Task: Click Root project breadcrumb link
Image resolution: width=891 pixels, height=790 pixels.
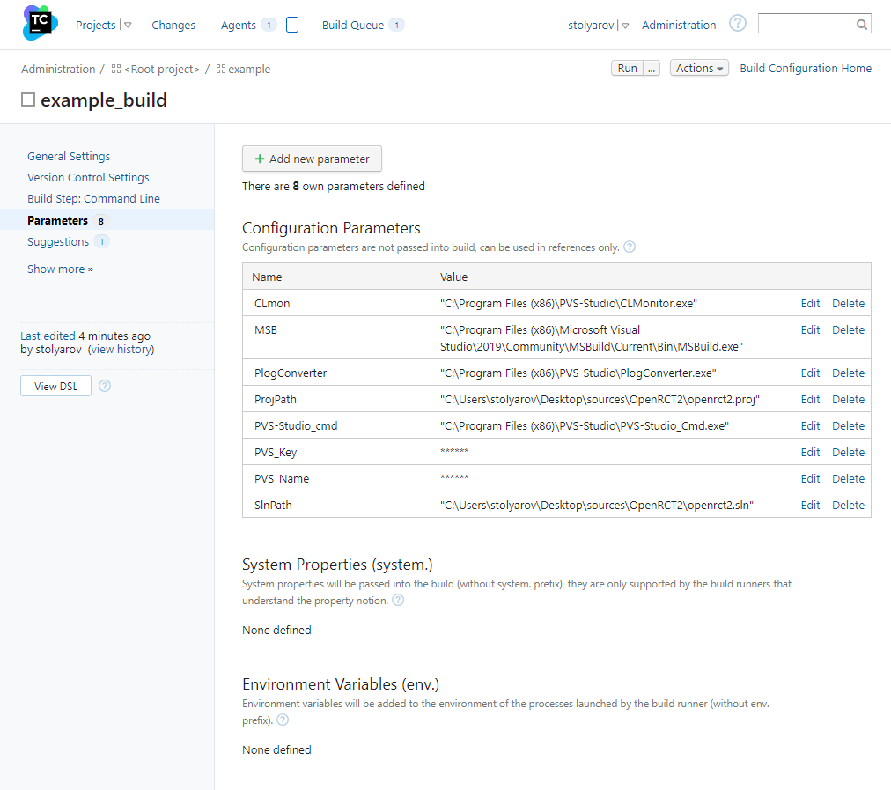Action: point(162,69)
